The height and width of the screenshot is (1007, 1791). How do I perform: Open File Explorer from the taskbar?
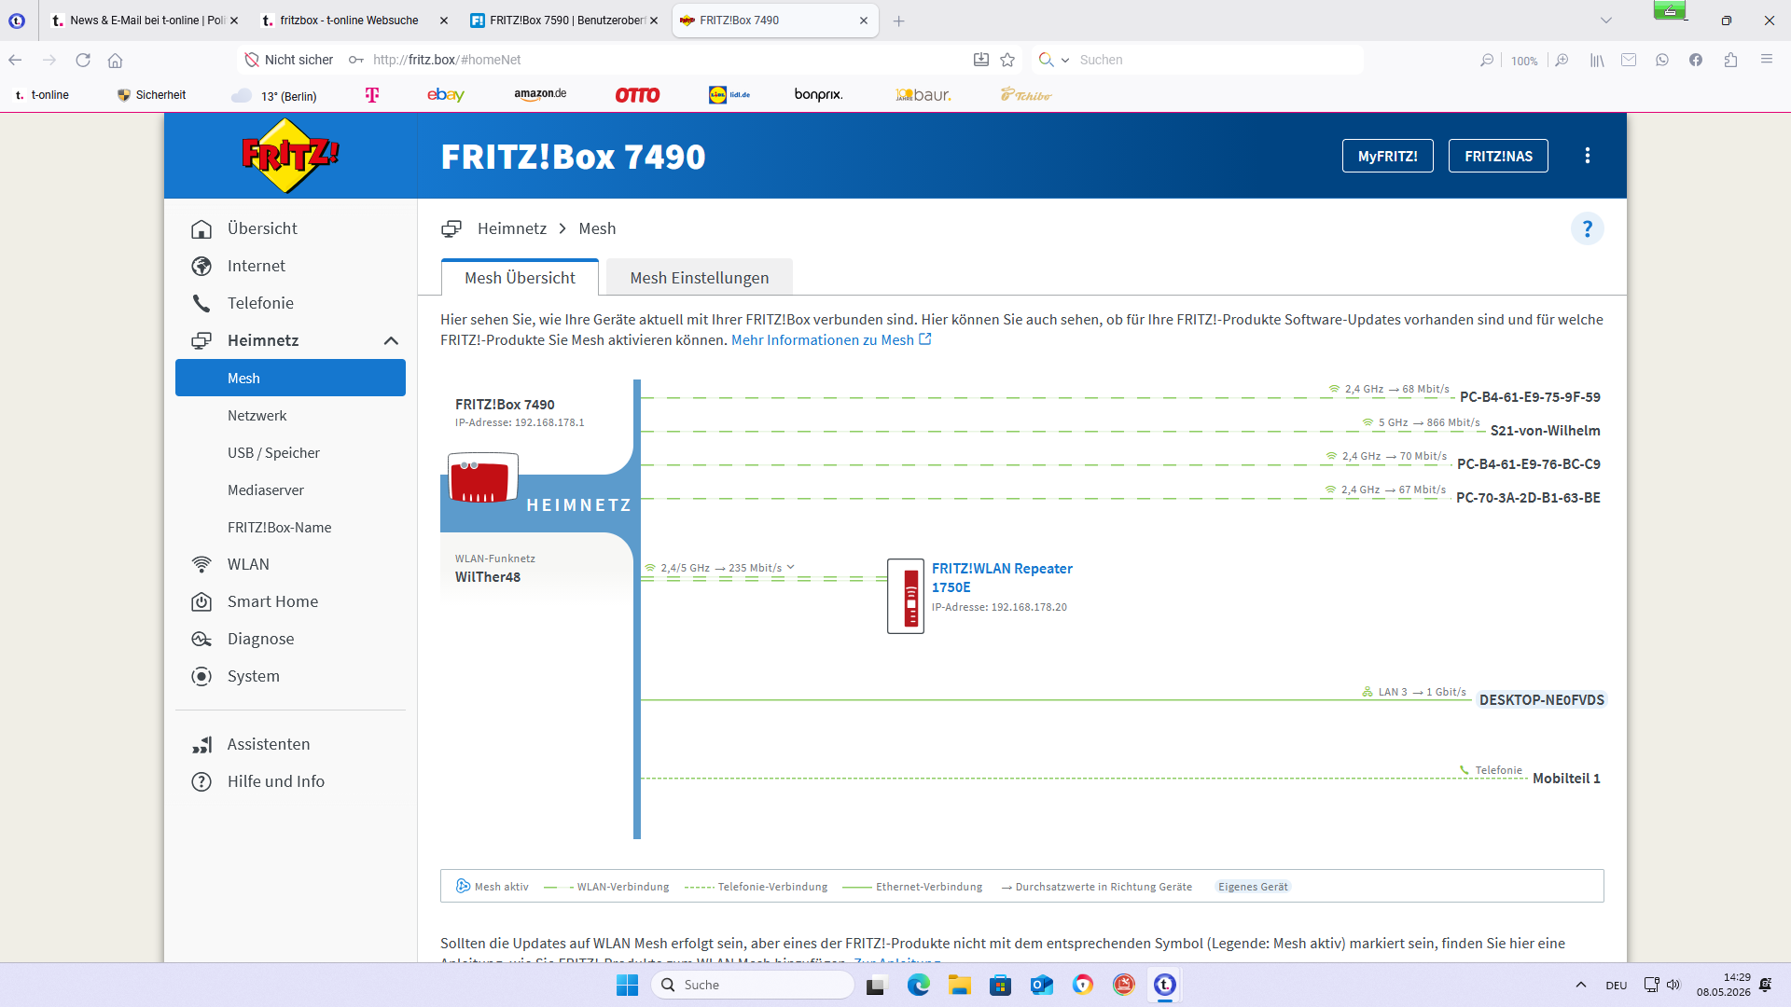click(960, 985)
